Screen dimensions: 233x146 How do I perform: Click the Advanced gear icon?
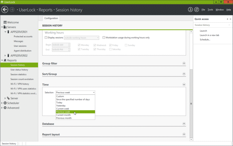[x=5, y=108]
